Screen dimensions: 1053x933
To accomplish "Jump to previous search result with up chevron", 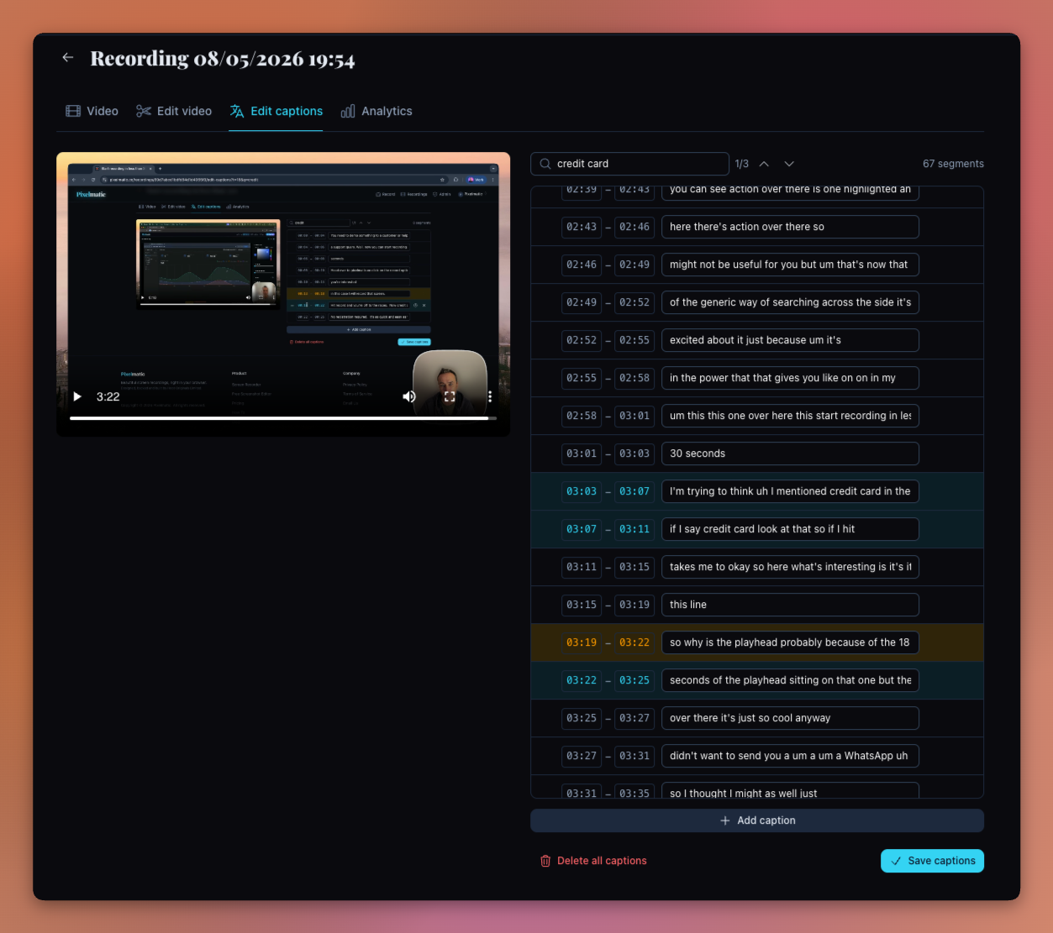I will pos(764,164).
